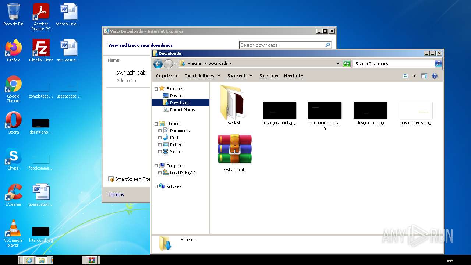471x265 pixels.
Task: Expand the Music library node
Action: point(160,138)
